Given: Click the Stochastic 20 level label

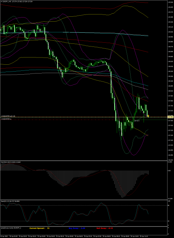Looking at the screenshot, I should (x=168, y=221).
